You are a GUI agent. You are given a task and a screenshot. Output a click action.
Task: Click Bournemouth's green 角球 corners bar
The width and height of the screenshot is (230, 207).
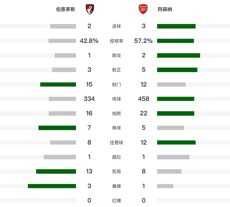click(x=57, y=128)
